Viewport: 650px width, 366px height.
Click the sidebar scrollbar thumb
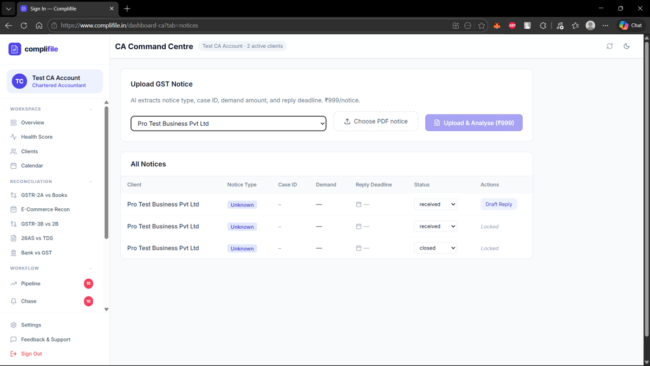click(x=106, y=172)
